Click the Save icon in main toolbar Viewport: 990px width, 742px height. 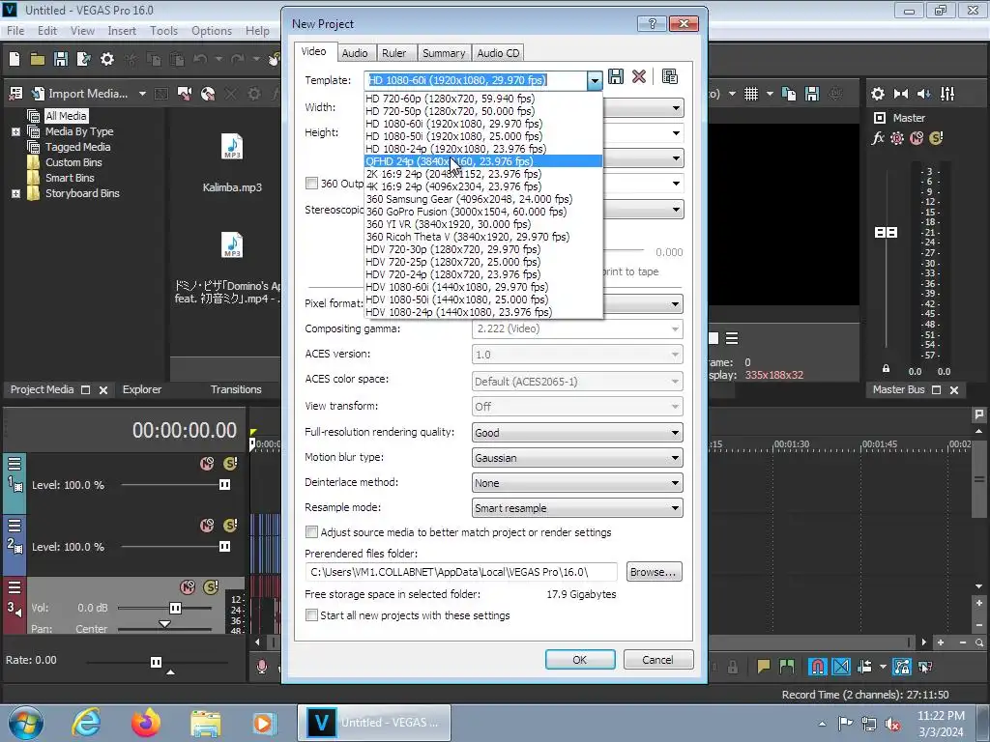(x=61, y=59)
